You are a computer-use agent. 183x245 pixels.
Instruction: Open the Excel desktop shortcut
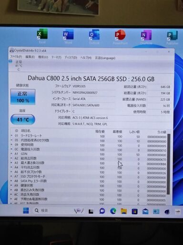pos(42,36)
